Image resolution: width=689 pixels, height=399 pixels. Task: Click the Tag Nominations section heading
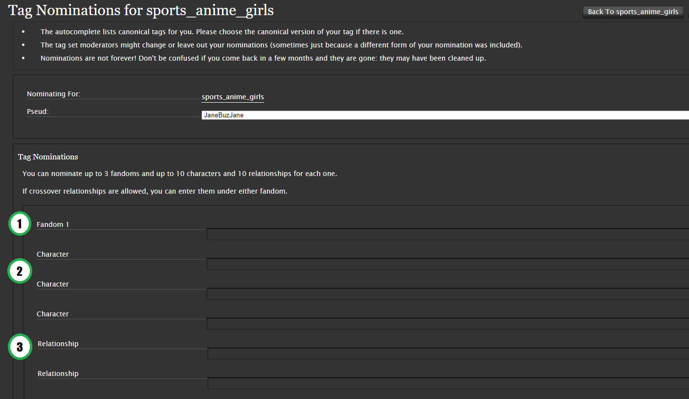point(47,156)
